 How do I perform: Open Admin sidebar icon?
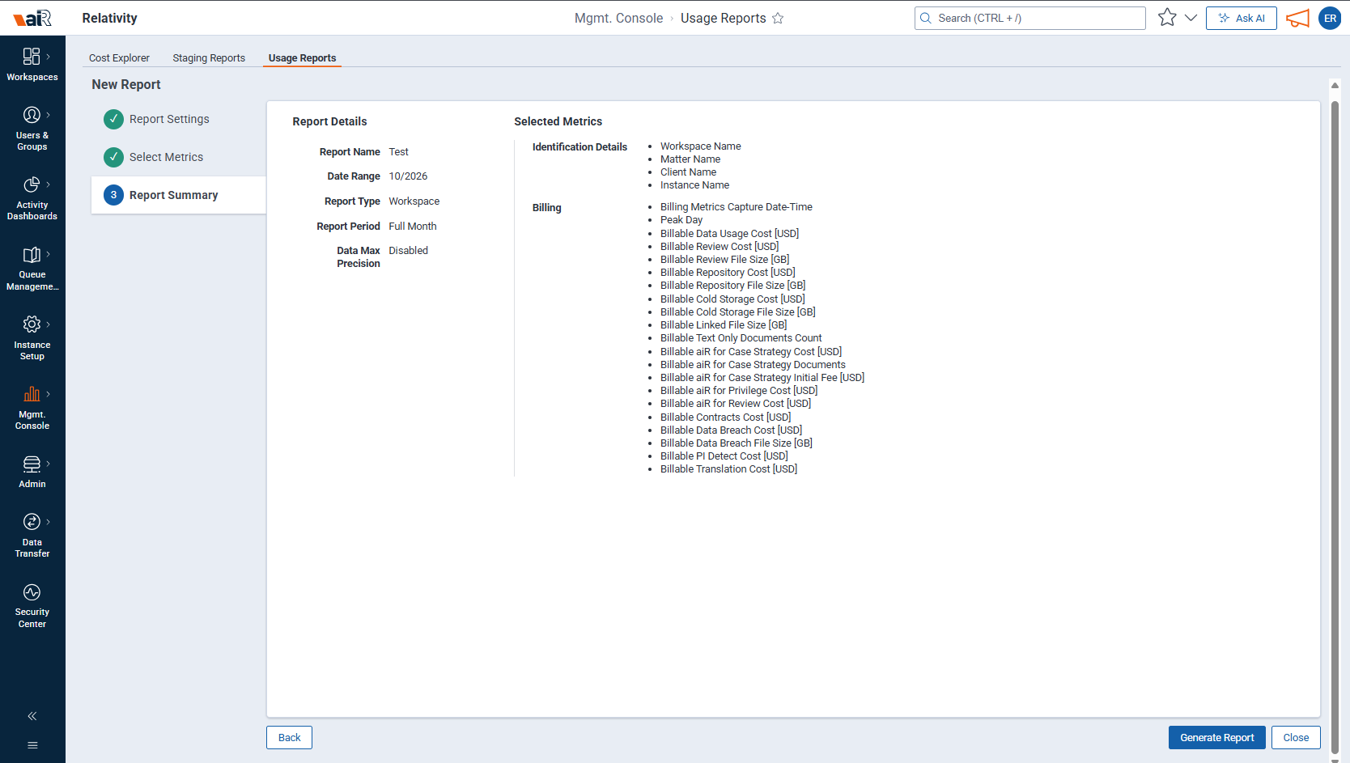[32, 464]
